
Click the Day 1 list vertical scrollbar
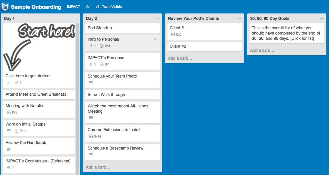point(77,88)
